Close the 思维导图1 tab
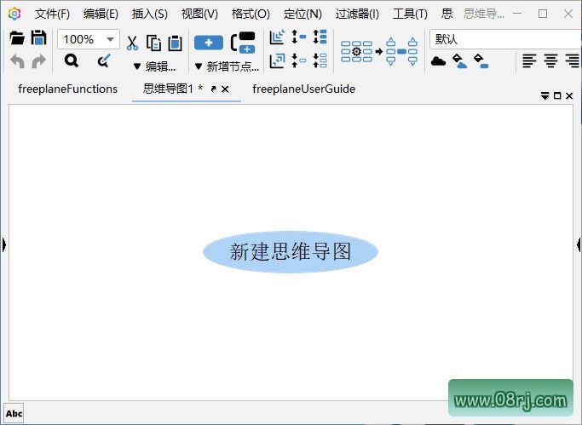This screenshot has height=425, width=582. (225, 89)
